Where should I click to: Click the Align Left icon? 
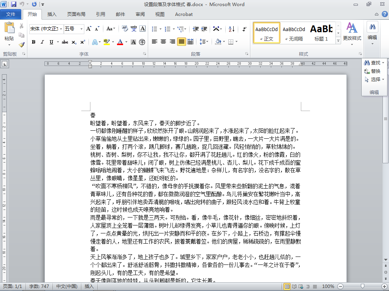point(155,42)
